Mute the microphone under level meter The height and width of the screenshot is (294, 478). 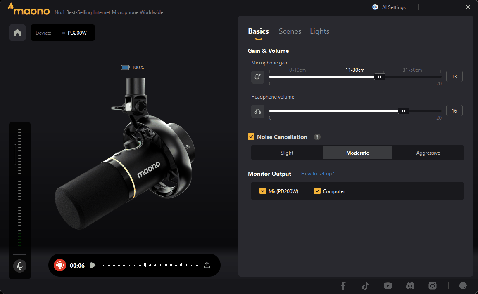tap(20, 266)
